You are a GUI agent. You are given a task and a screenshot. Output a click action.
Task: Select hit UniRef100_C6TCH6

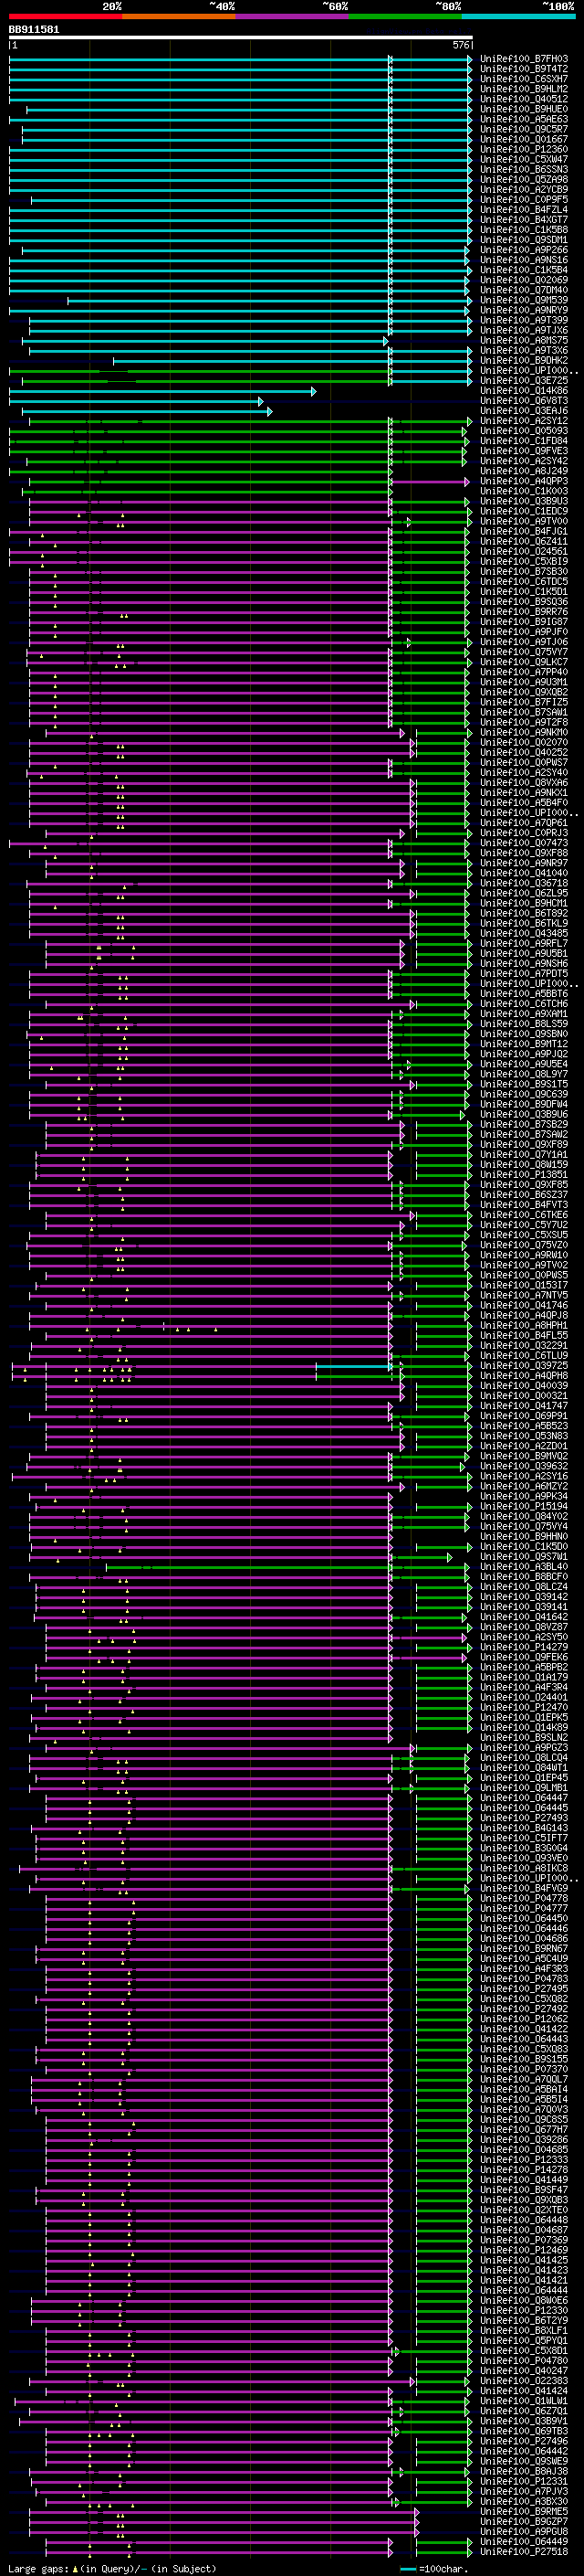(x=524, y=1004)
